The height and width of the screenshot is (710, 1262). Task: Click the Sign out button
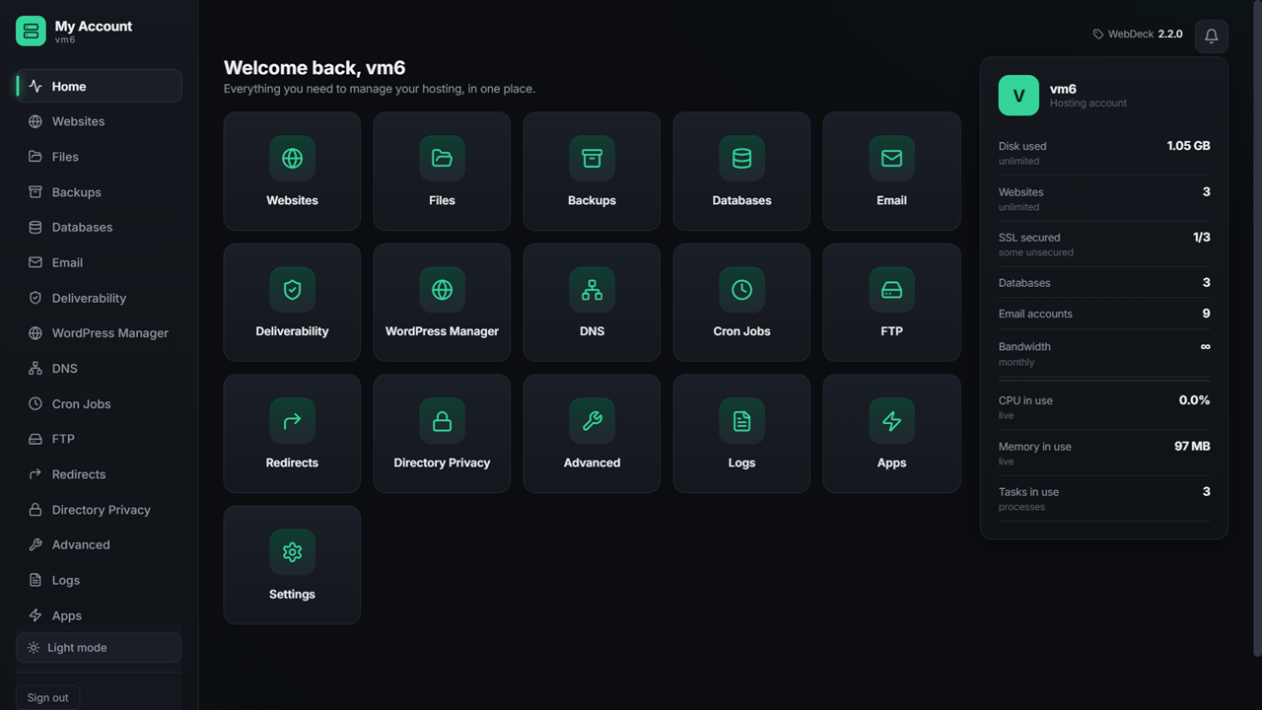point(47,697)
